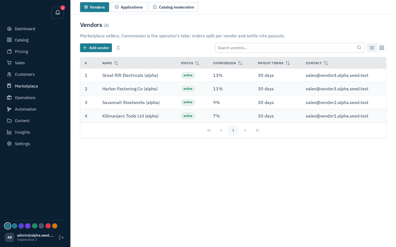The image size is (396, 247).
Task: Go to last page of vendors
Action: coord(257,130)
